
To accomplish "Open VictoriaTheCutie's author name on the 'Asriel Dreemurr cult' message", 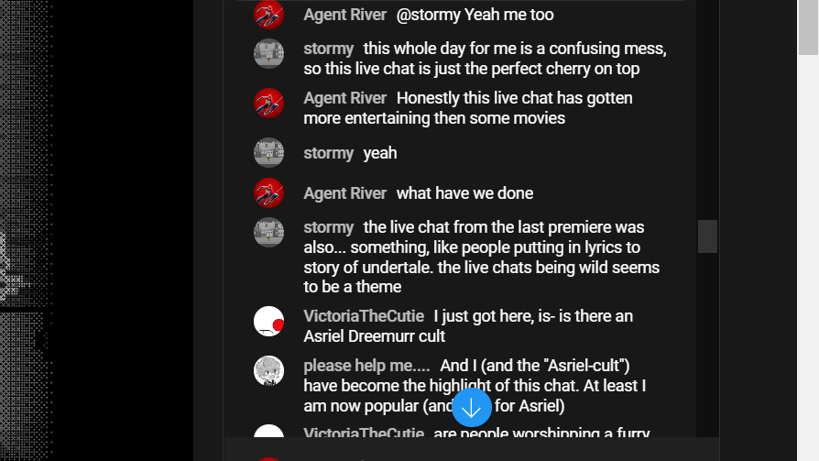I will 364,316.
